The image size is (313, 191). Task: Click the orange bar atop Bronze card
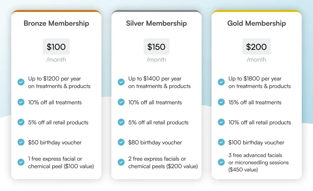(56, 11)
